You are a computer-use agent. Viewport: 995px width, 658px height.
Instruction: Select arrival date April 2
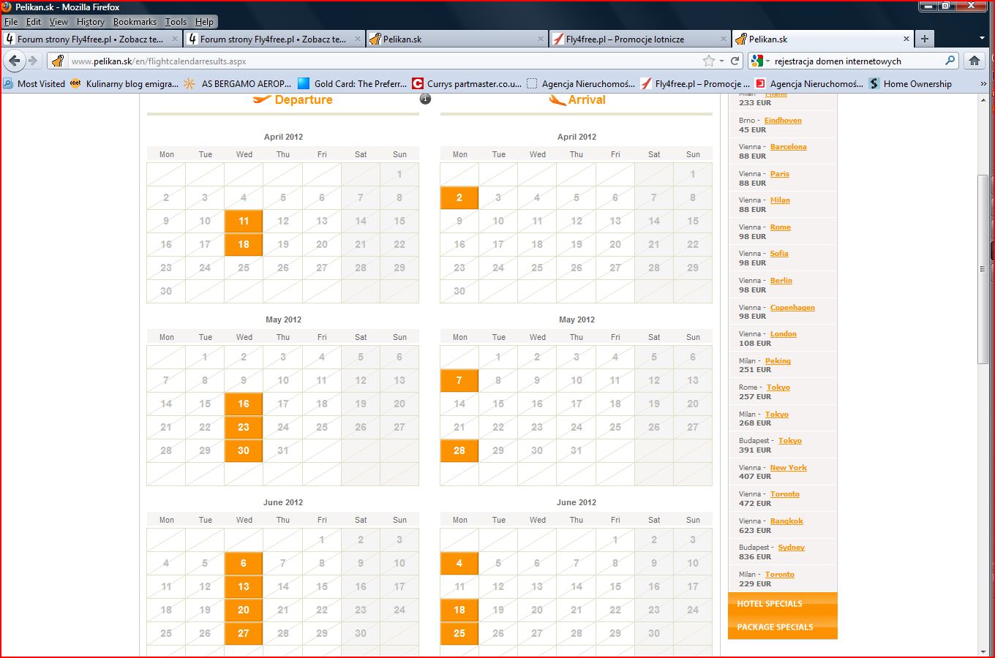point(459,197)
